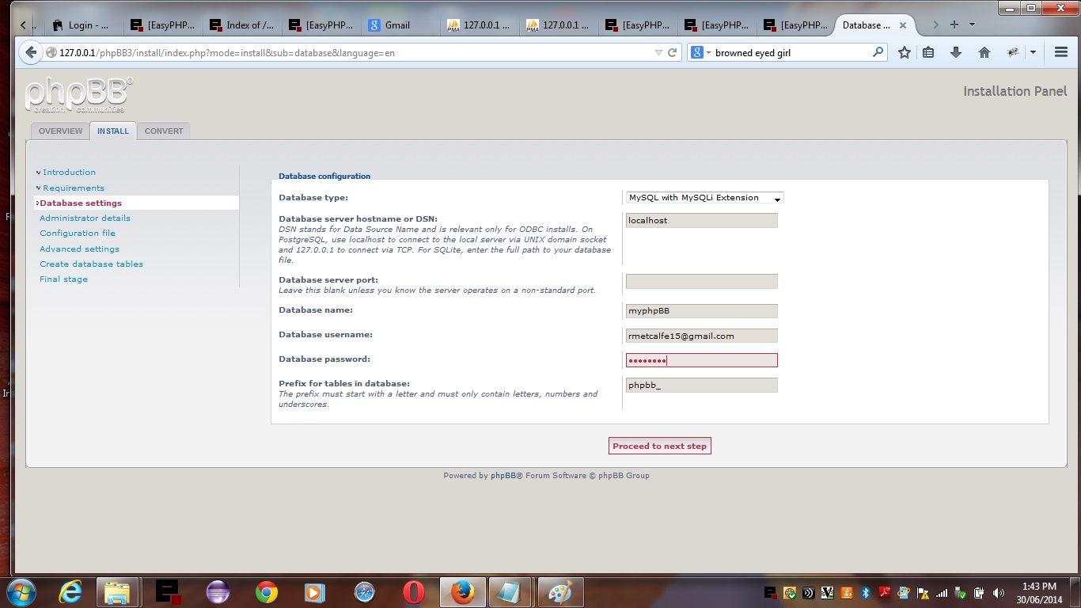Open Paint from the taskbar
Image resolution: width=1081 pixels, height=608 pixels.
pyautogui.click(x=560, y=592)
